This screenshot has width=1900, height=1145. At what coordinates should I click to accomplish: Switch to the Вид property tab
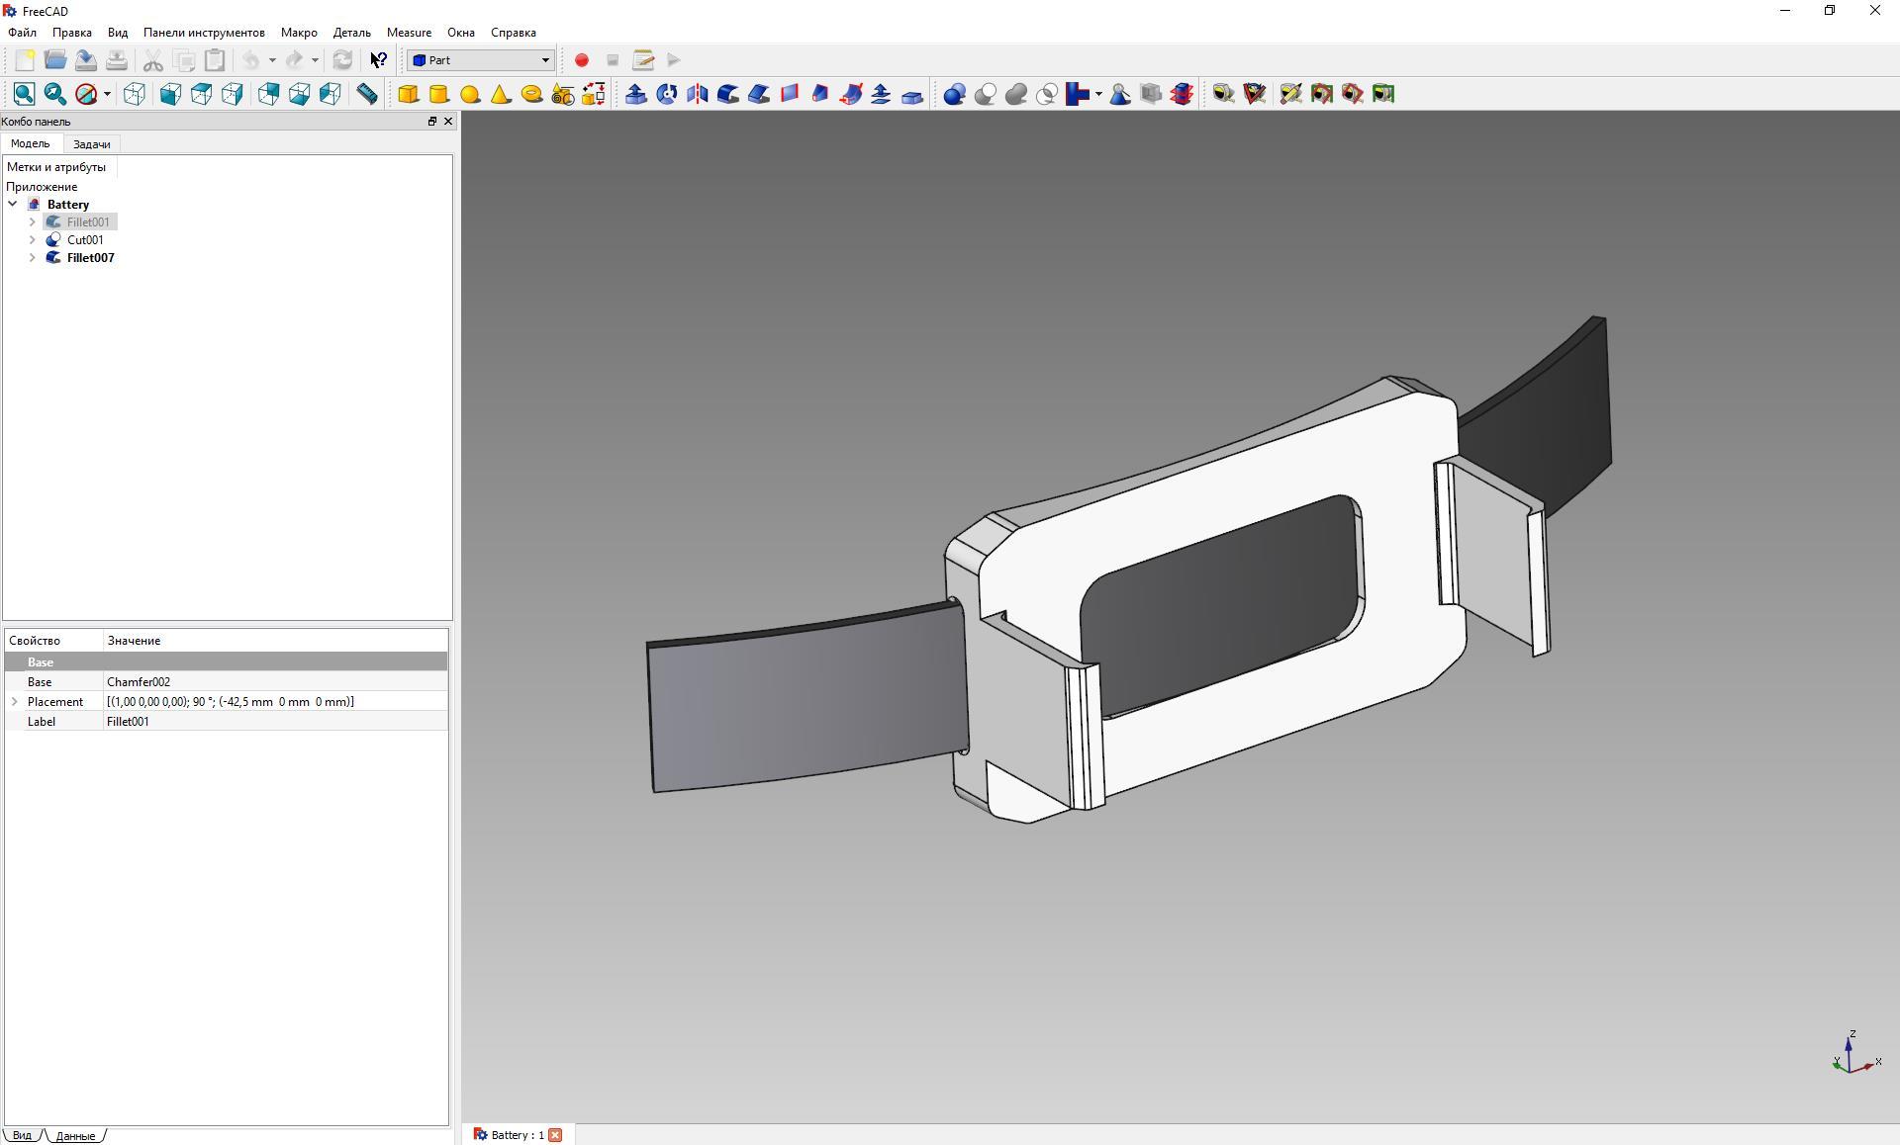point(22,1135)
